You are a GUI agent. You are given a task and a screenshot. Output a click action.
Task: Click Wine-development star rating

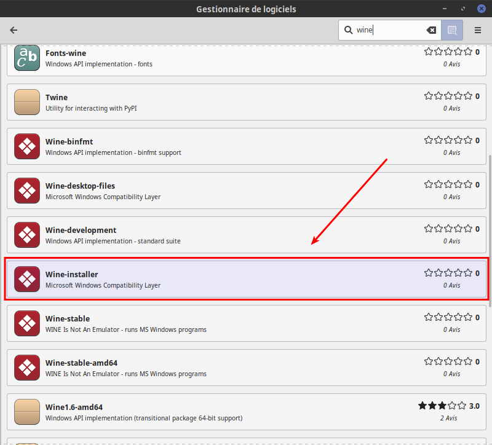point(448,229)
